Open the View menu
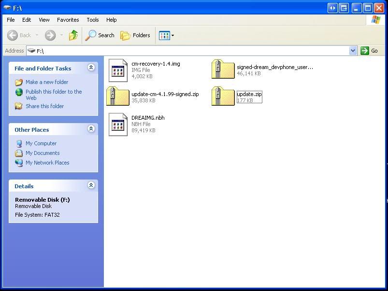388x291 pixels. (x=44, y=20)
